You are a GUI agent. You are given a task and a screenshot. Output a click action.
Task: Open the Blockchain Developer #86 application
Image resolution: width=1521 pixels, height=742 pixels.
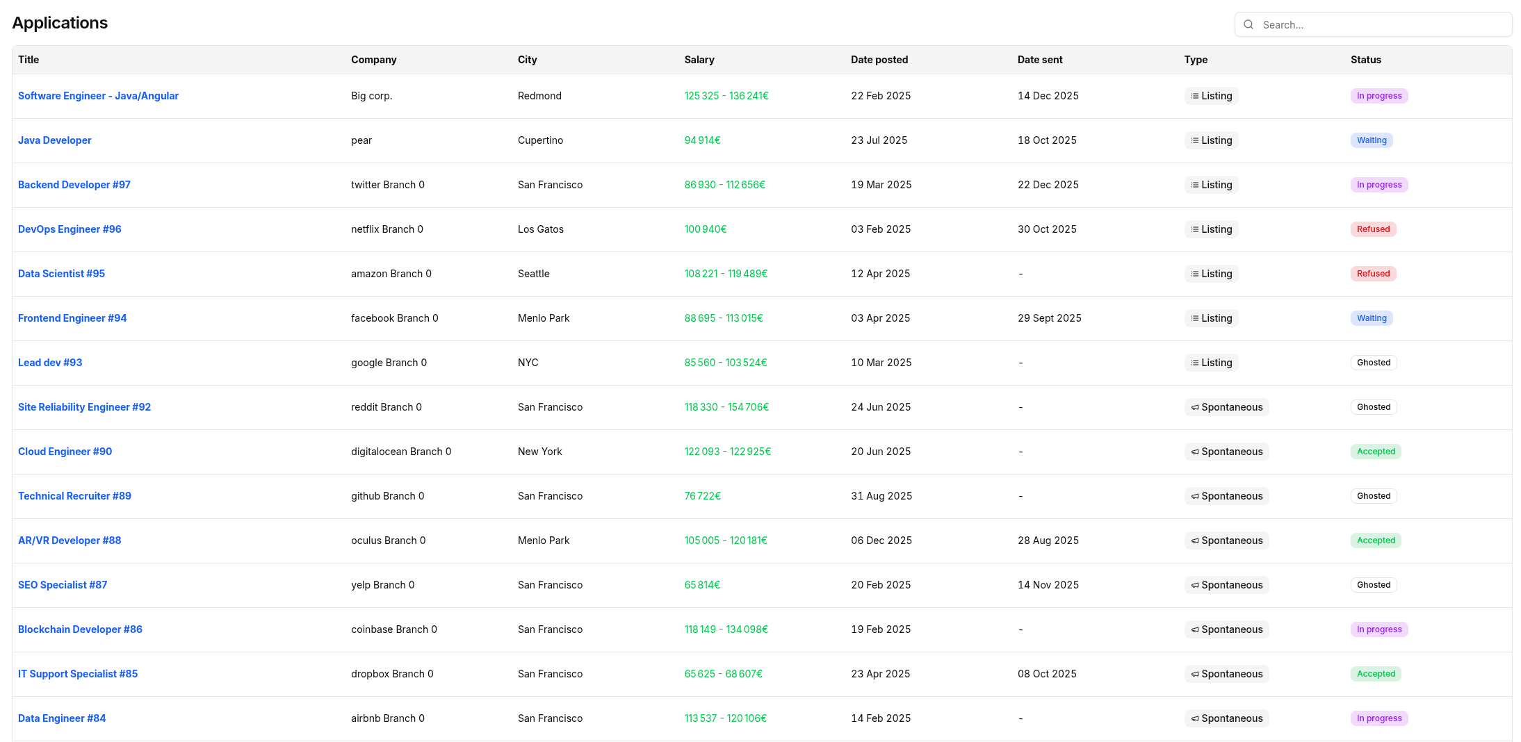[x=80, y=629]
